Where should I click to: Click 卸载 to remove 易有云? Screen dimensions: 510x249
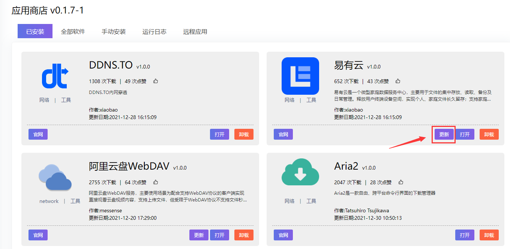click(489, 134)
